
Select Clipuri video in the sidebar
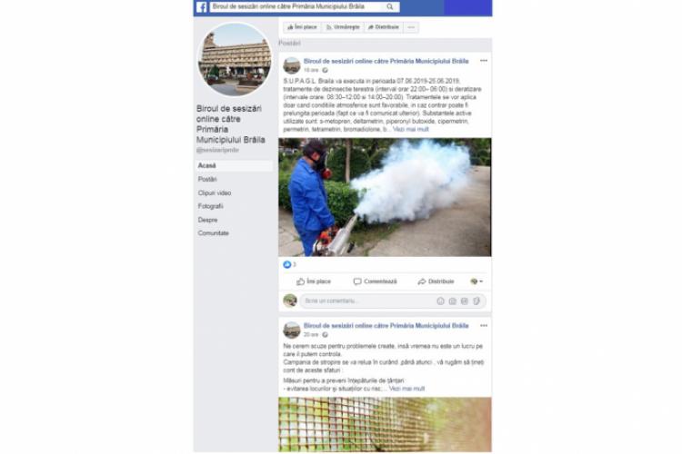click(215, 192)
